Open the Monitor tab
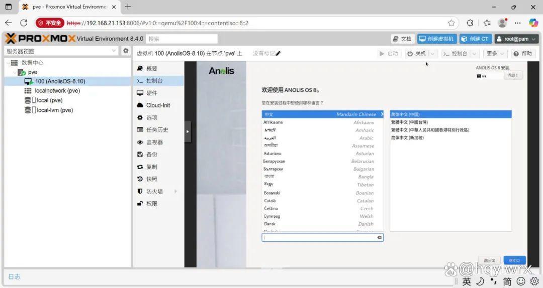Viewport: 543px width, 288px height. pos(158,142)
